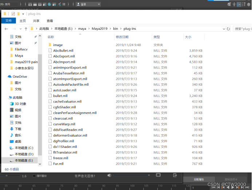Click the navigation pane scroll up arrow

pyautogui.click(x=40, y=36)
